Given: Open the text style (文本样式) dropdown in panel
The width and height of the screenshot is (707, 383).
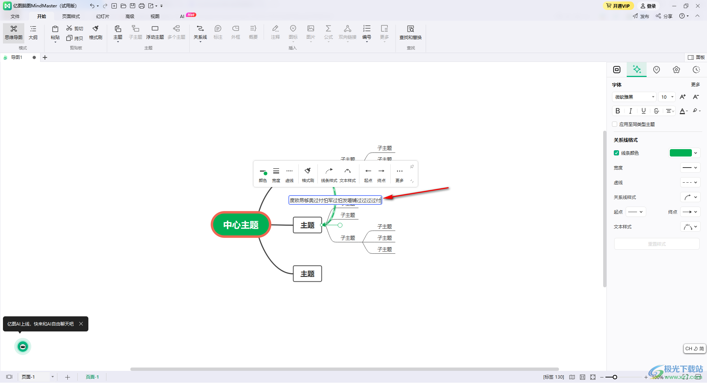Looking at the screenshot, I should point(690,226).
